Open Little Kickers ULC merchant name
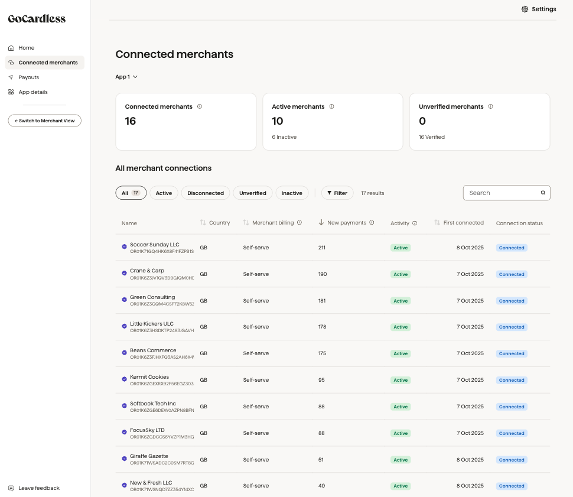 point(152,324)
